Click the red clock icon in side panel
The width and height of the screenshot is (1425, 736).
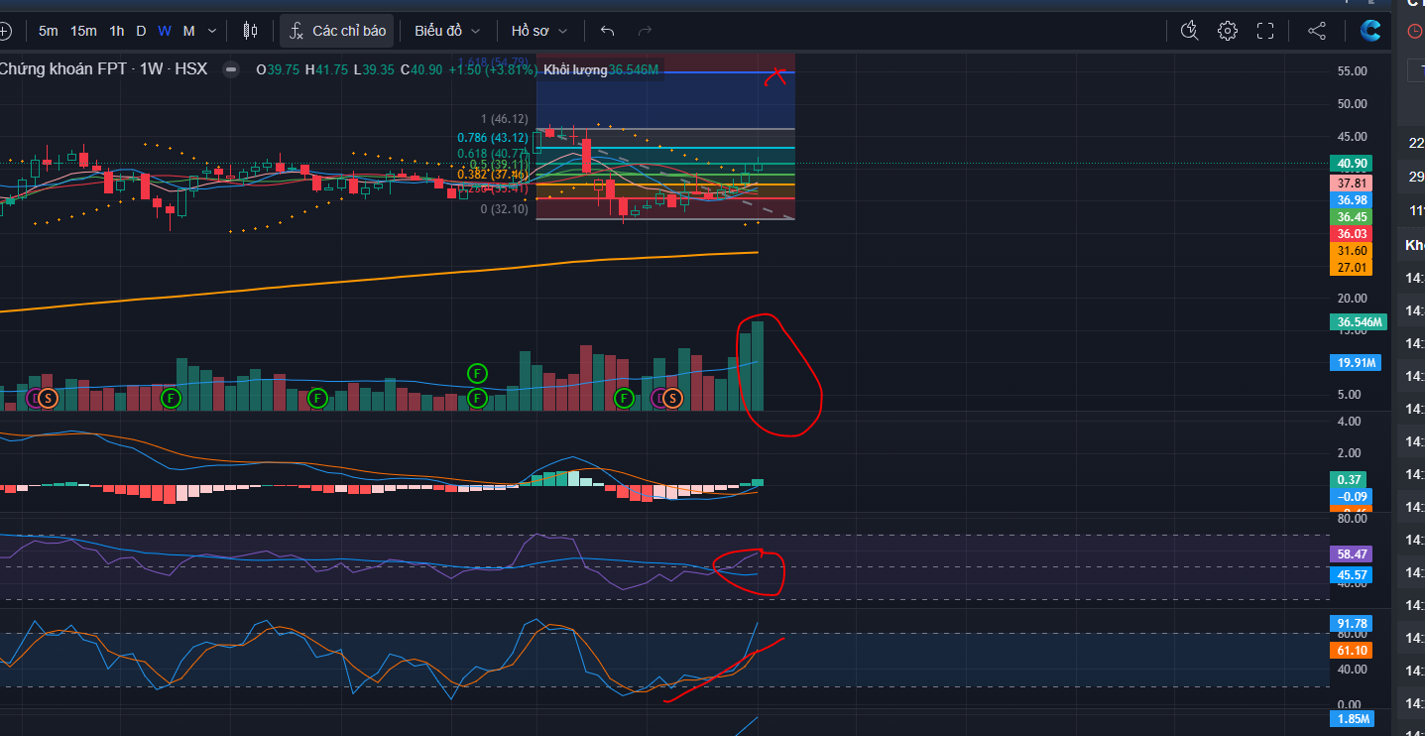(1415, 31)
